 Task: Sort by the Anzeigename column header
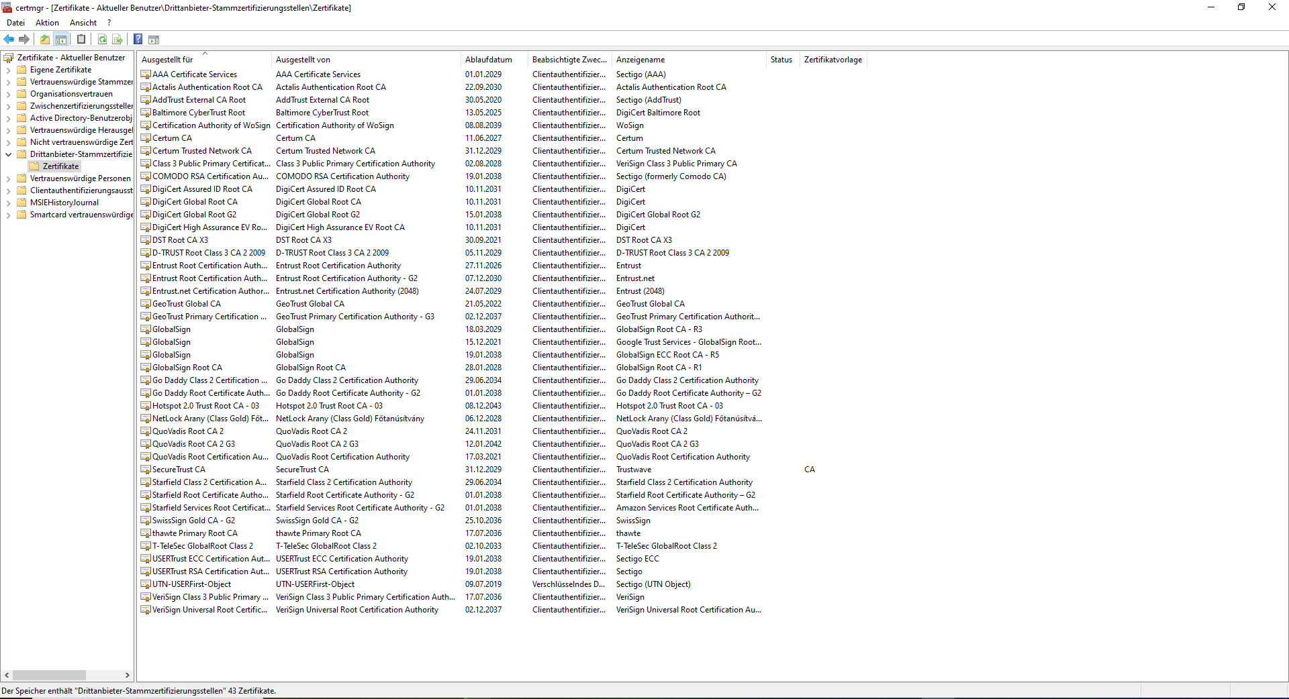(689, 60)
